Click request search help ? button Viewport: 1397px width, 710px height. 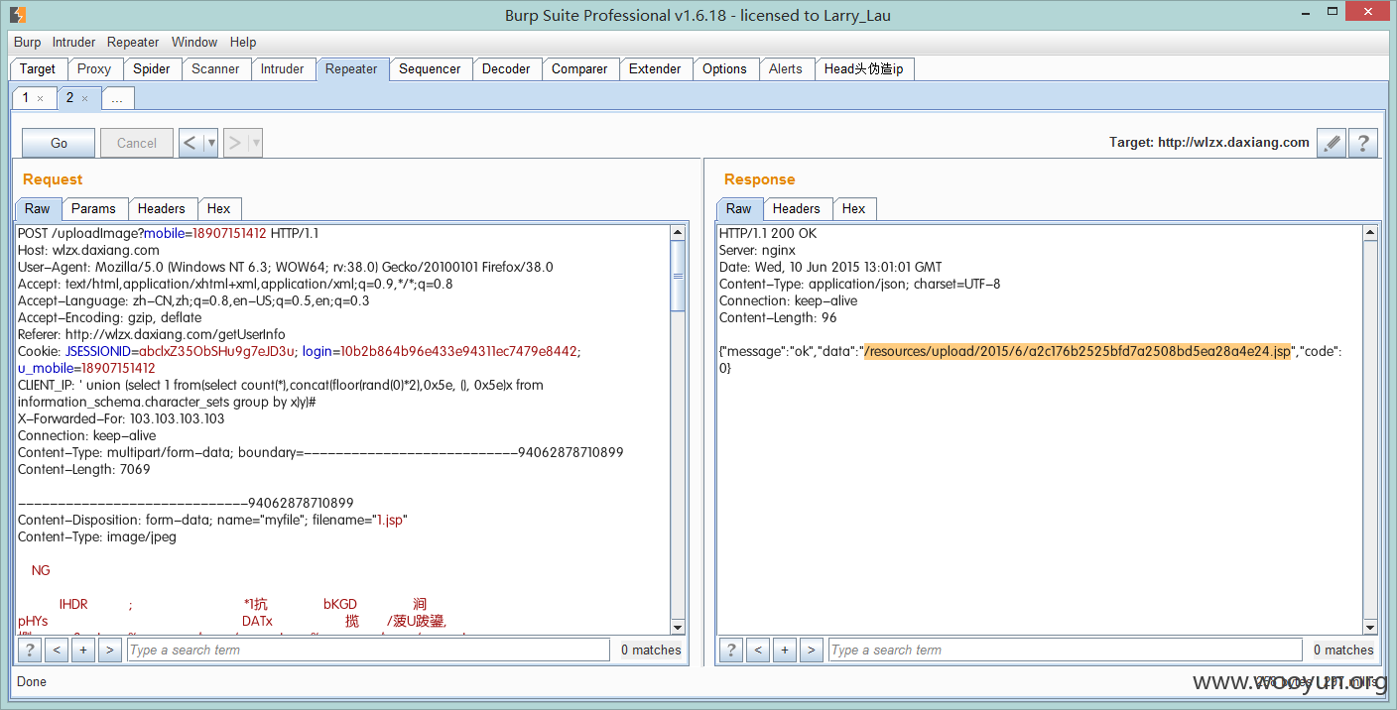click(x=31, y=650)
